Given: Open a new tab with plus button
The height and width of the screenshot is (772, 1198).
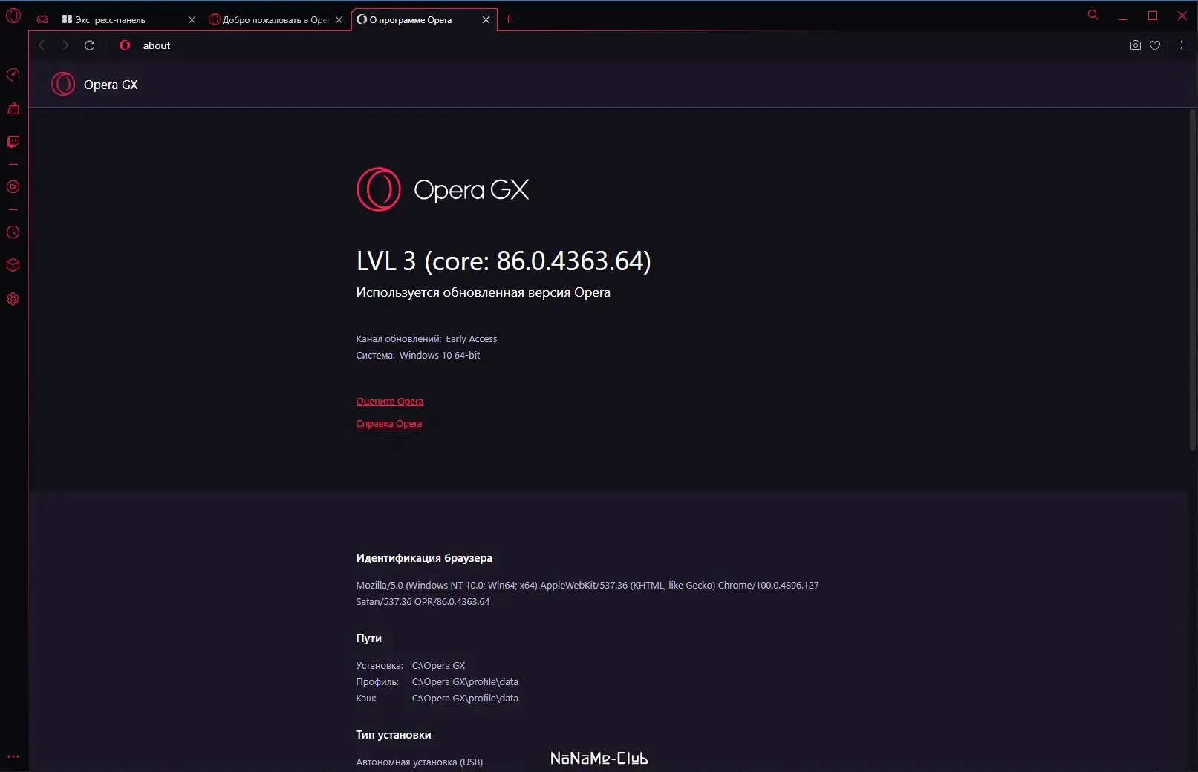Looking at the screenshot, I should (509, 19).
